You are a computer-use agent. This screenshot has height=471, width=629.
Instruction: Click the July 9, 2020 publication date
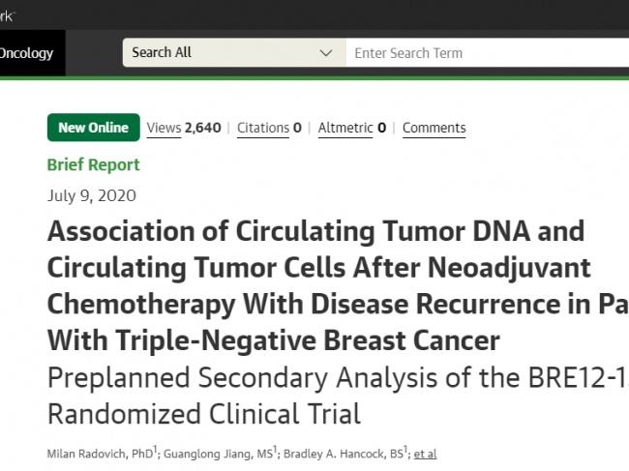coord(92,195)
